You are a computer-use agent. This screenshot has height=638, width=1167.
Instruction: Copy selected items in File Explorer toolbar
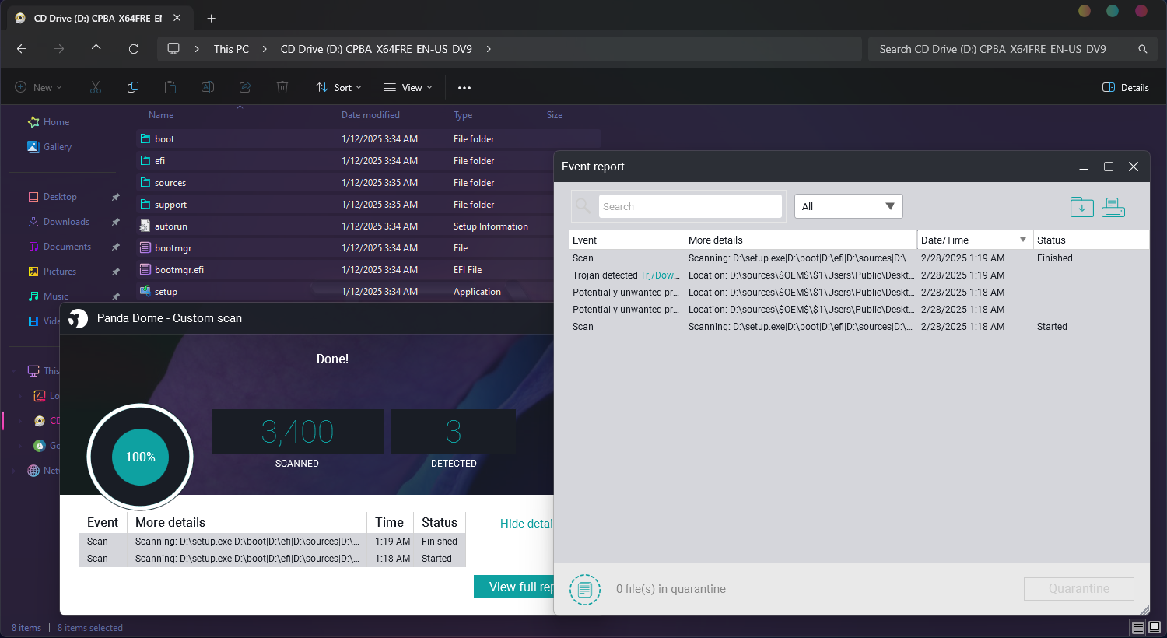133,87
